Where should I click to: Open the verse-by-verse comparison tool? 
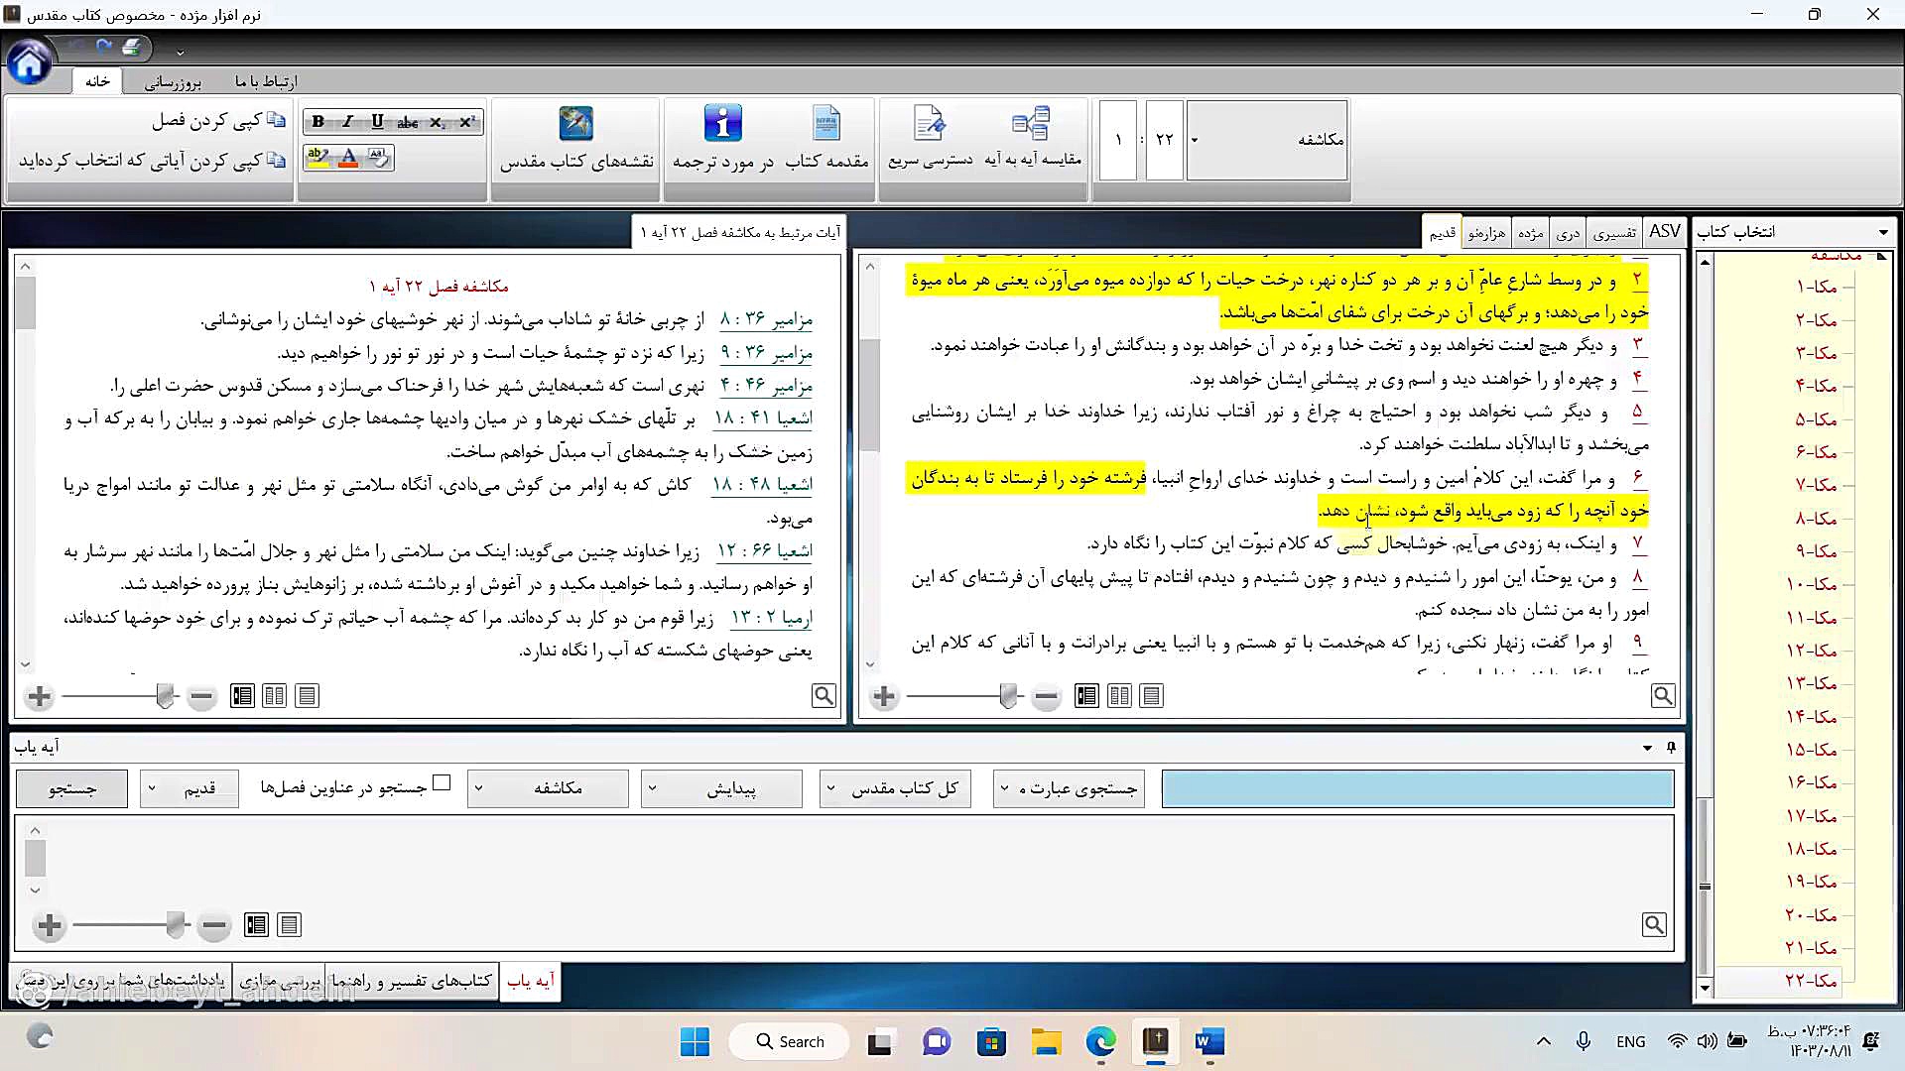click(1031, 124)
